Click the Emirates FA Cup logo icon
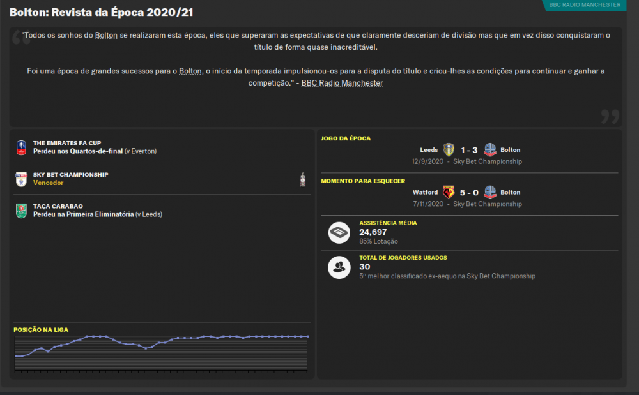 coord(21,147)
